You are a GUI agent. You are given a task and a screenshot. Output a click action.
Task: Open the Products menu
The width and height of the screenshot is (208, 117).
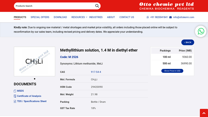pos(20,17)
